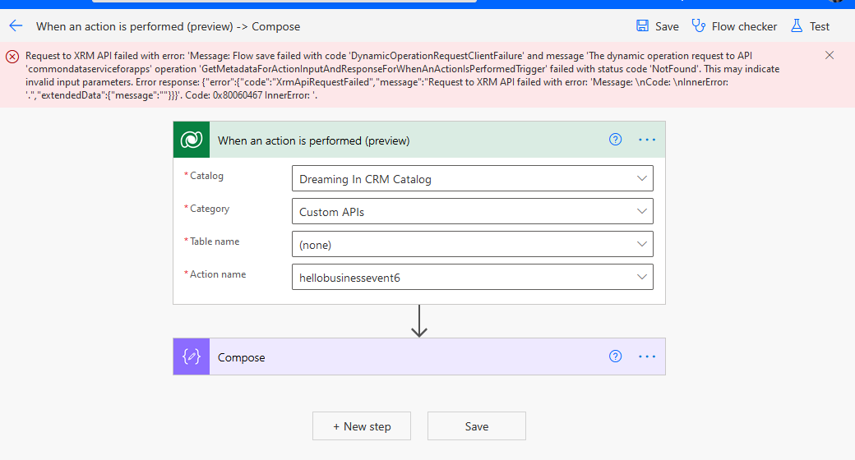The width and height of the screenshot is (855, 460).
Task: Click the Save icon in top toolbar
Action: point(643,26)
